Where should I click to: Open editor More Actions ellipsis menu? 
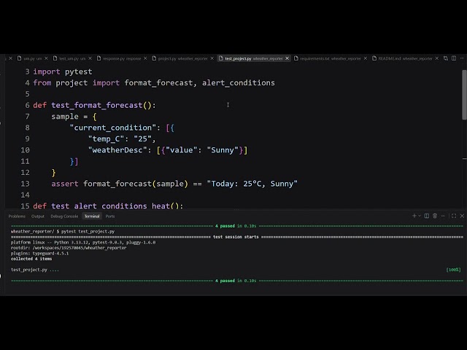tap(462, 58)
